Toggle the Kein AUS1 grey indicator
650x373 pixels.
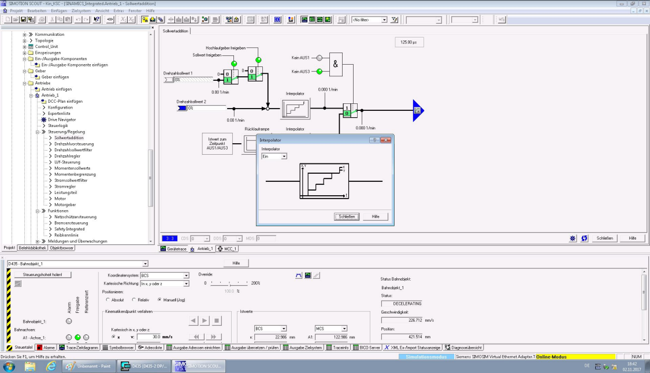click(x=319, y=58)
